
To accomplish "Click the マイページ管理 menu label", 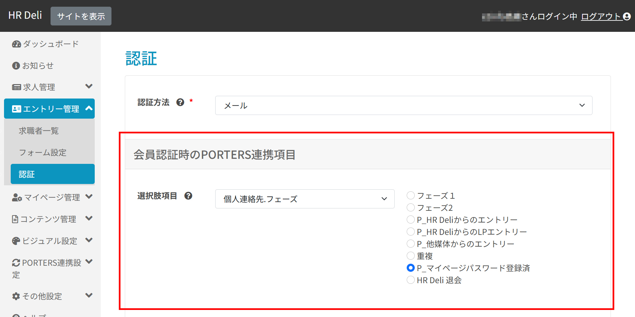I will pyautogui.click(x=52, y=197).
